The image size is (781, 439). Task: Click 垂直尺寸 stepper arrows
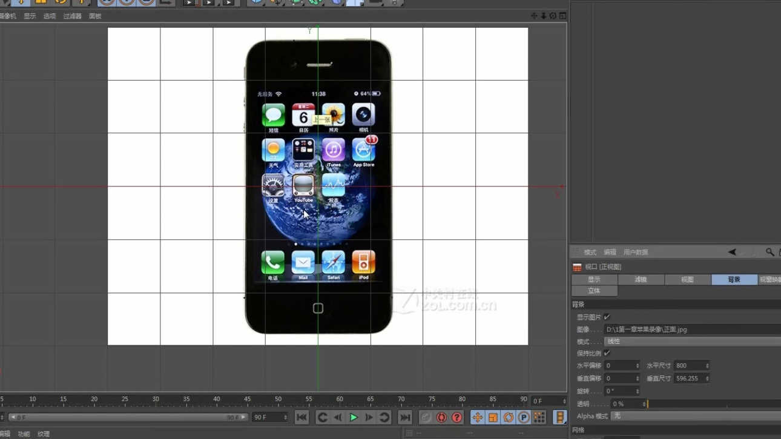pos(707,378)
